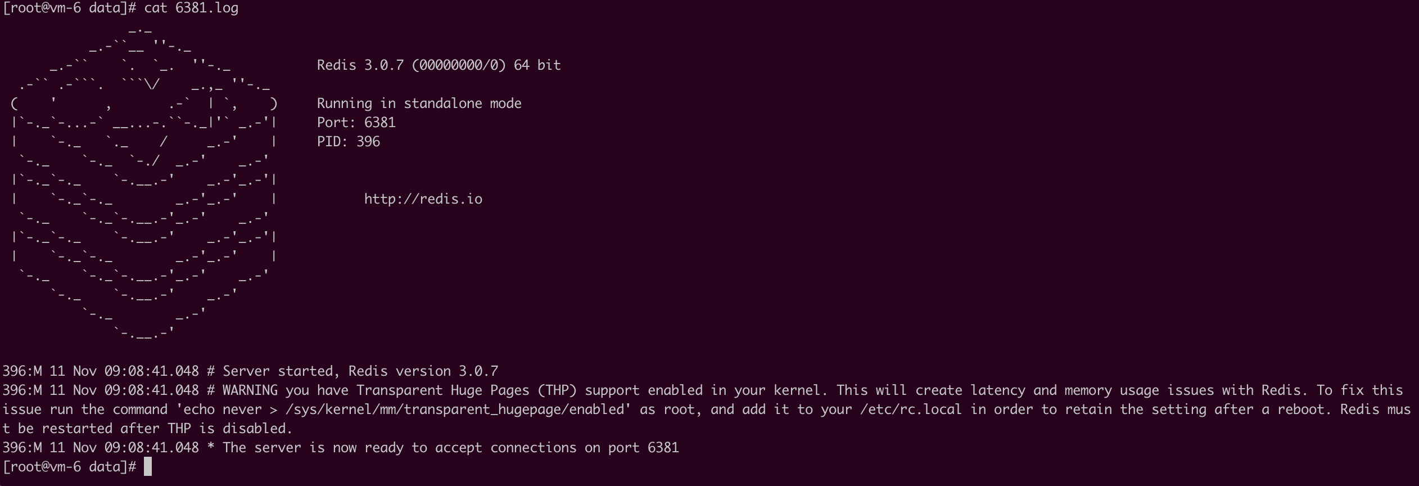
Task: Click the 'Redis 3.0.7 (00000000/0) 64 bit' line
Action: point(439,65)
